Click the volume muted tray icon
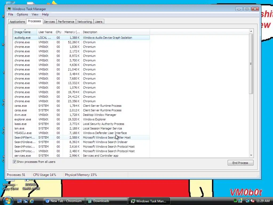 [252, 201]
